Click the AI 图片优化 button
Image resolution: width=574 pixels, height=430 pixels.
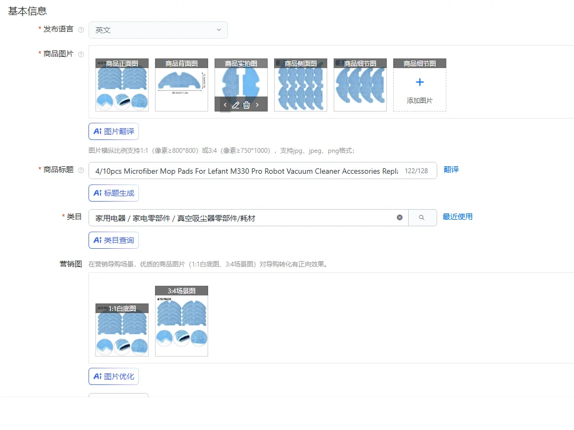click(x=114, y=376)
